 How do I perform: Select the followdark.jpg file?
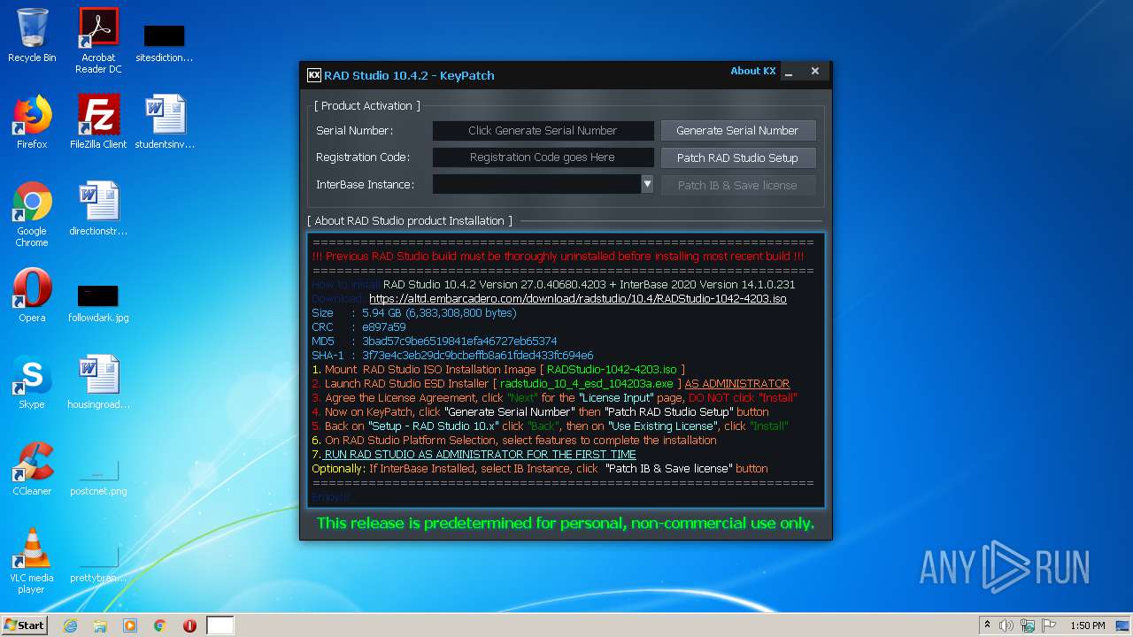click(x=98, y=302)
